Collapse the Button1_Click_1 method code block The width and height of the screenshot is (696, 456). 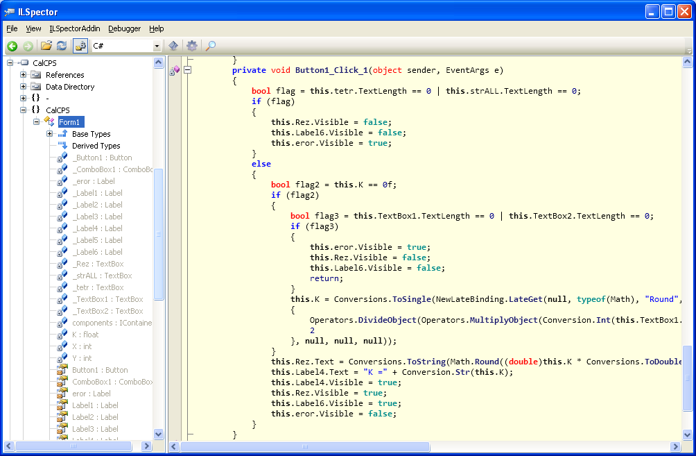pyautogui.click(x=188, y=70)
